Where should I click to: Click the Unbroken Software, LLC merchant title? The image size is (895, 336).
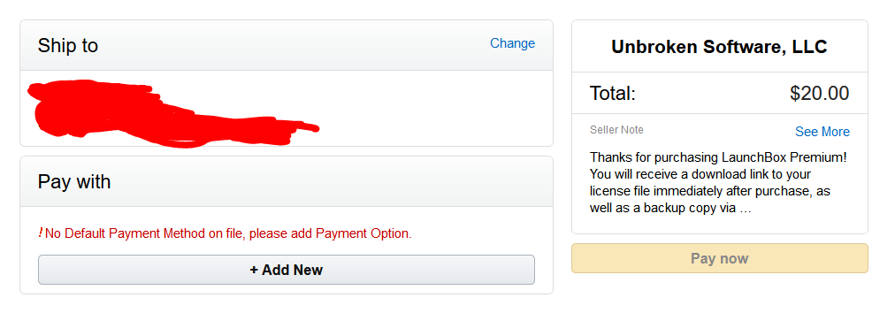point(719,47)
